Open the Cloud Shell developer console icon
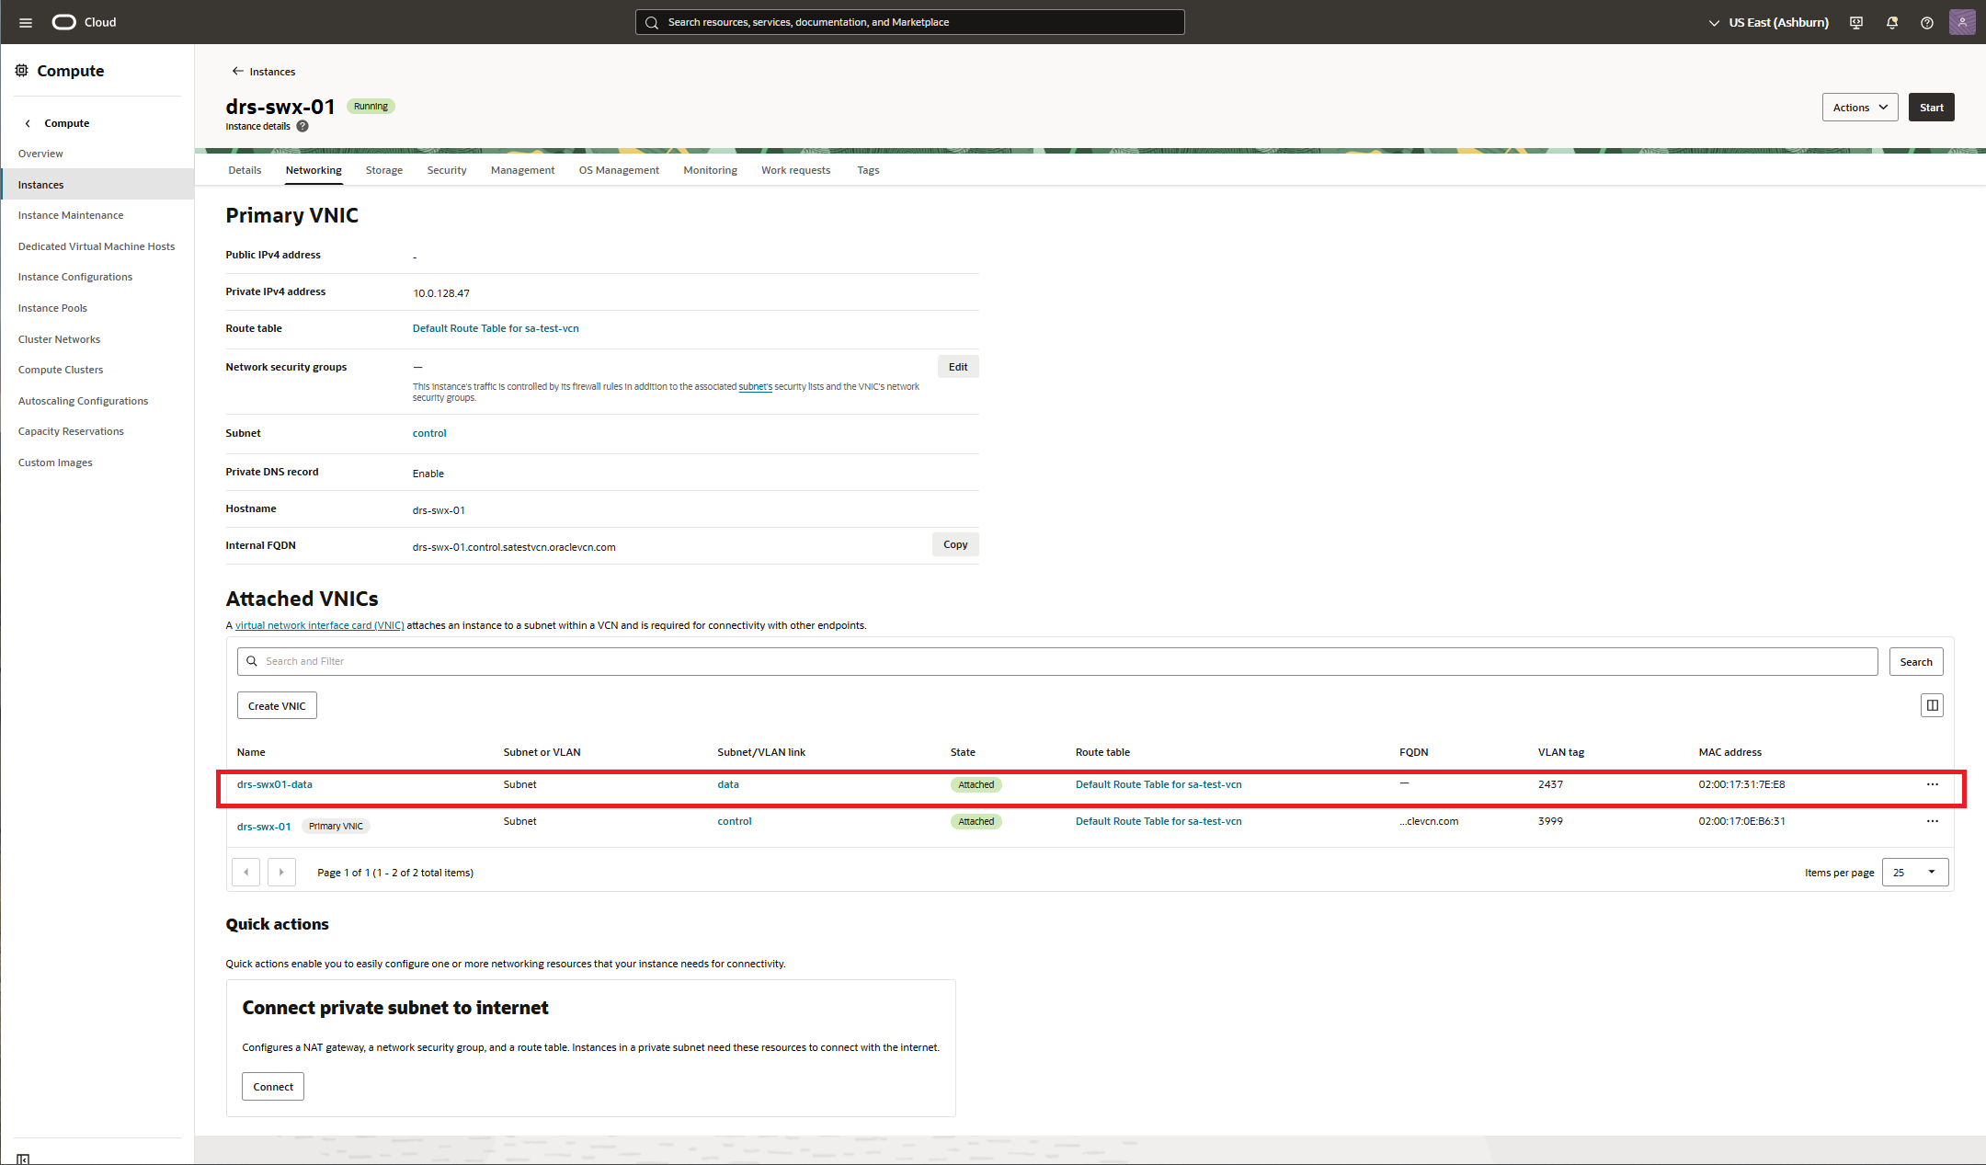 point(1855,22)
